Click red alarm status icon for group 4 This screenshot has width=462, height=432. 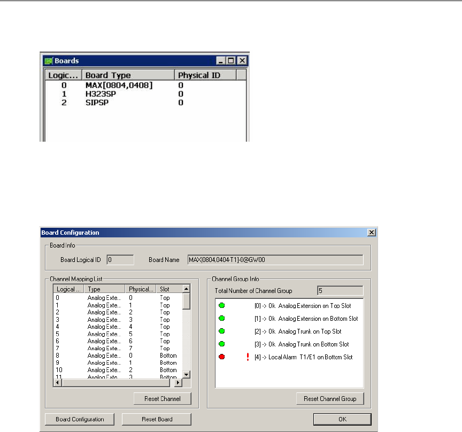click(x=222, y=357)
